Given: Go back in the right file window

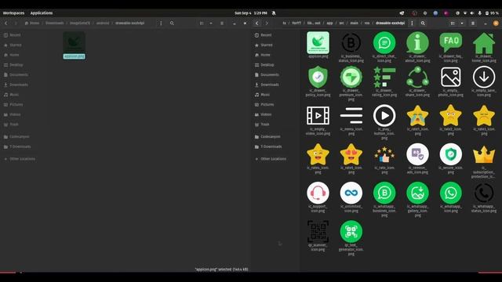Looking at the screenshot, I should (257, 23).
